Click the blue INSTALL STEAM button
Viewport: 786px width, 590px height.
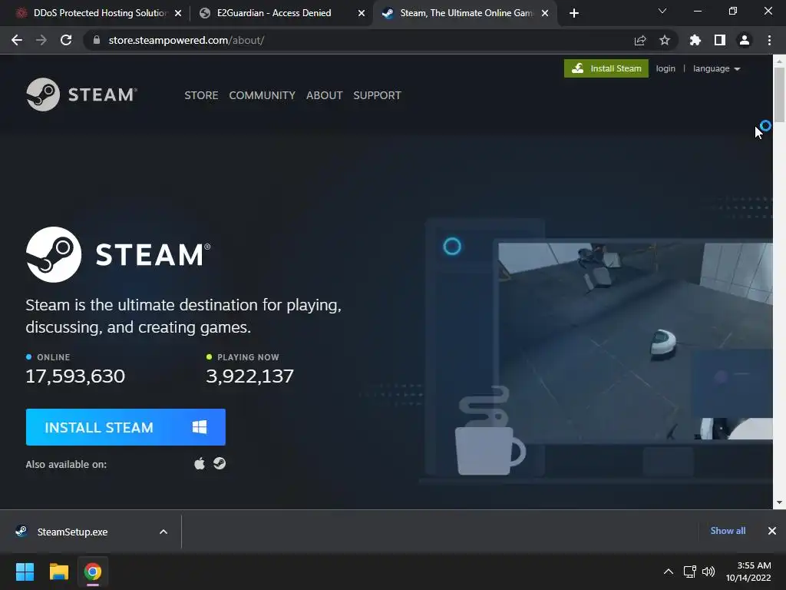pos(125,427)
